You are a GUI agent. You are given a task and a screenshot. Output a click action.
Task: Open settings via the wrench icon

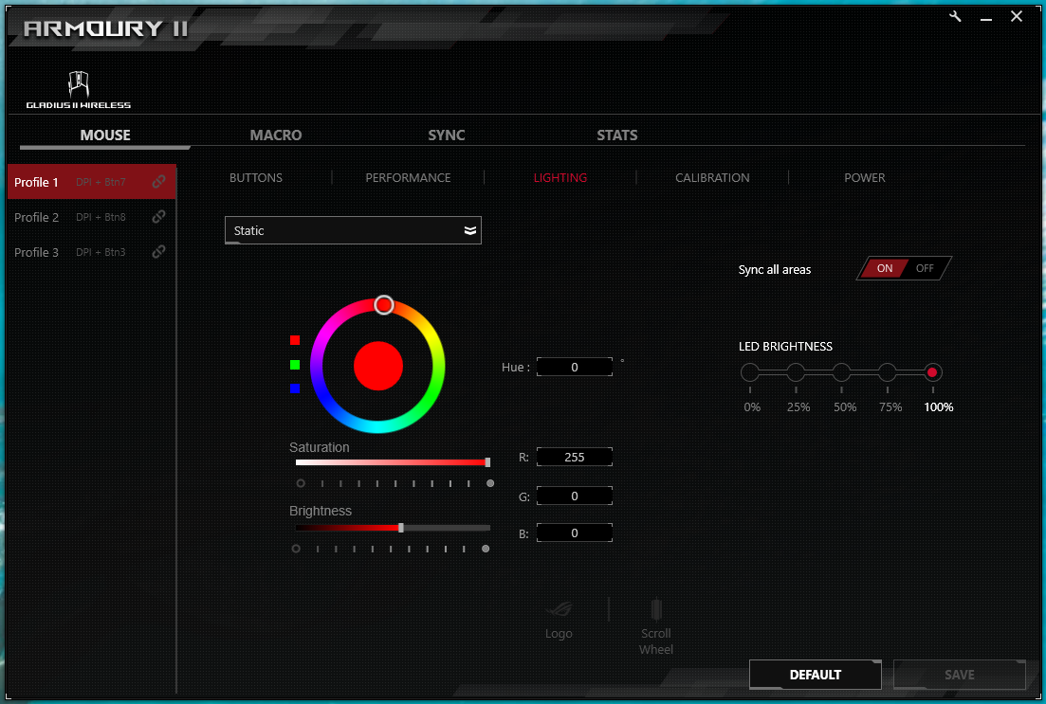955,17
